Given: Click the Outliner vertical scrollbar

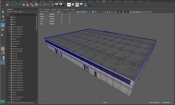Looking at the screenshot, I should (36, 24).
